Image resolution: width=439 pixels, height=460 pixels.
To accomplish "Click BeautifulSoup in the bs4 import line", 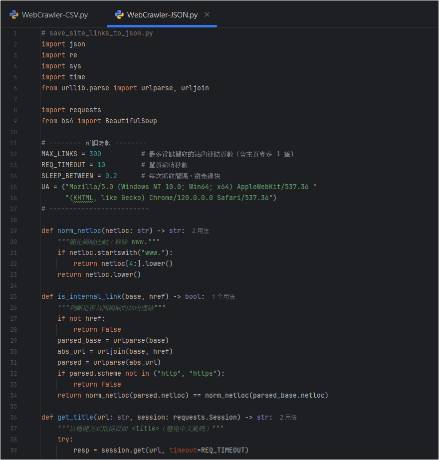I will (131, 121).
